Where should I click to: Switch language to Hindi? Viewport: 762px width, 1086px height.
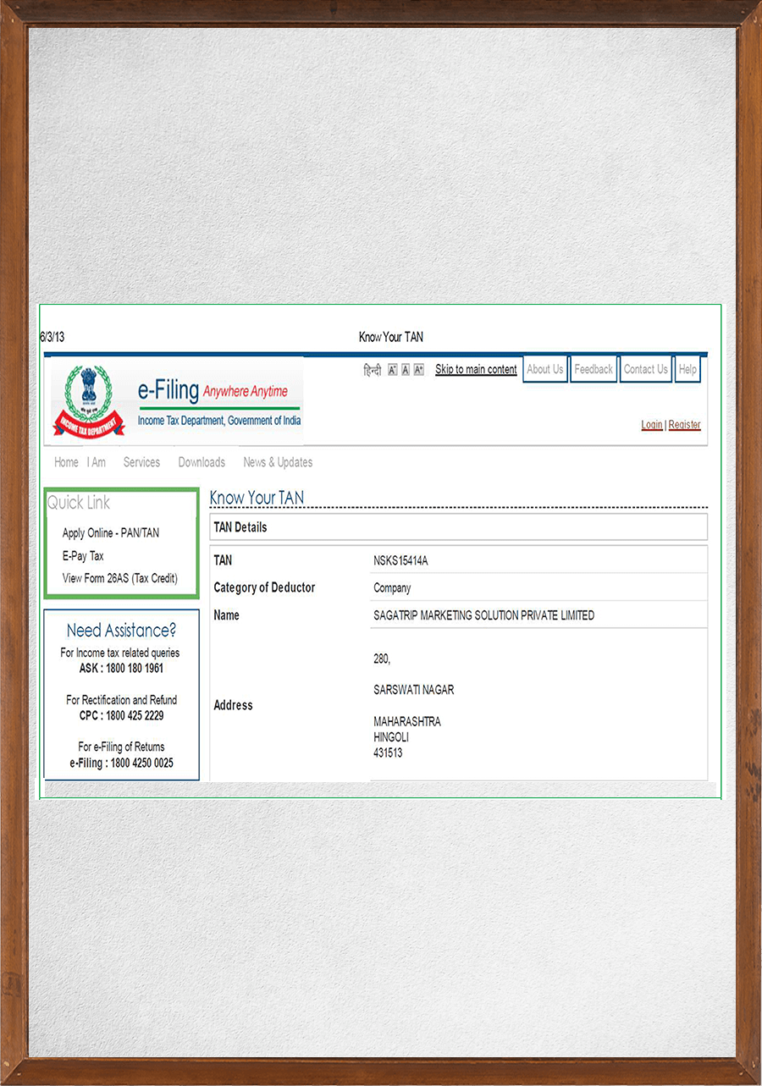tap(372, 370)
